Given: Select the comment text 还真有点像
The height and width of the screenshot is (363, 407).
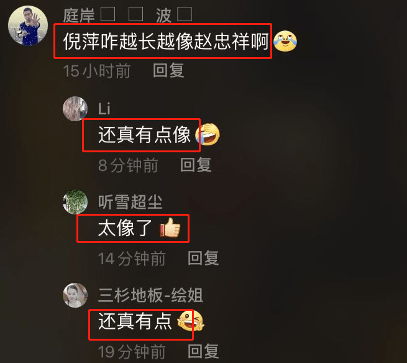Looking at the screenshot, I should (144, 135).
